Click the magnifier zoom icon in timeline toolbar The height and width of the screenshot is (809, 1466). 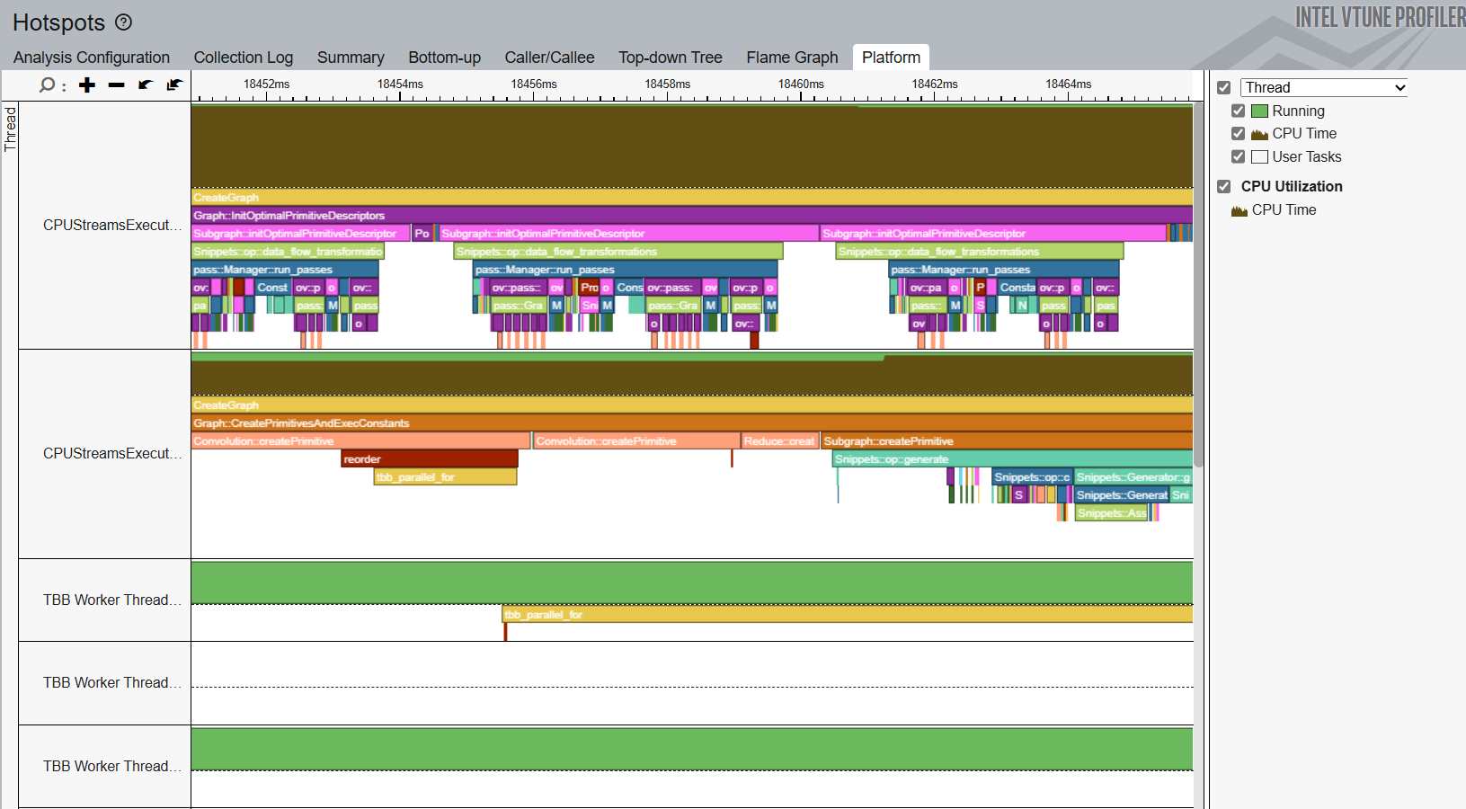click(x=47, y=84)
